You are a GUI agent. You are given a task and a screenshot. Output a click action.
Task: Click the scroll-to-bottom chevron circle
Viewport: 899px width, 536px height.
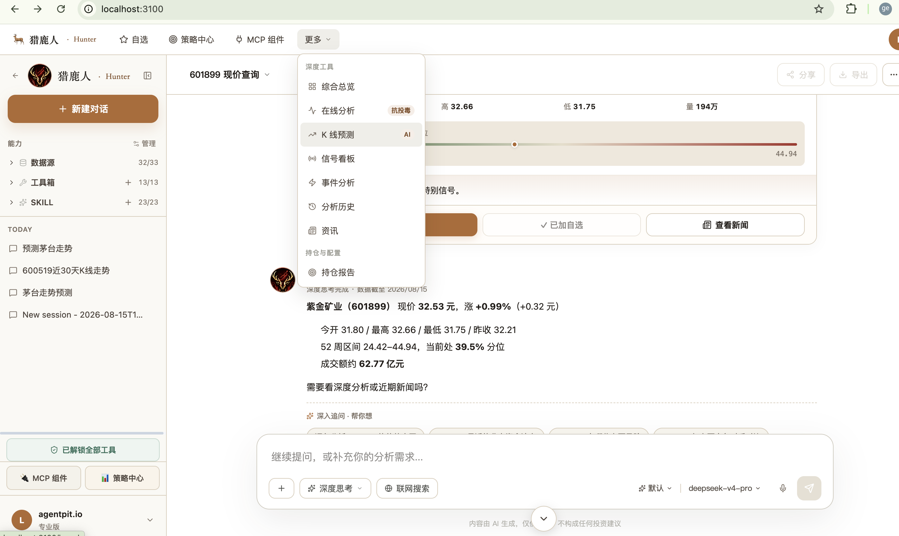[543, 519]
